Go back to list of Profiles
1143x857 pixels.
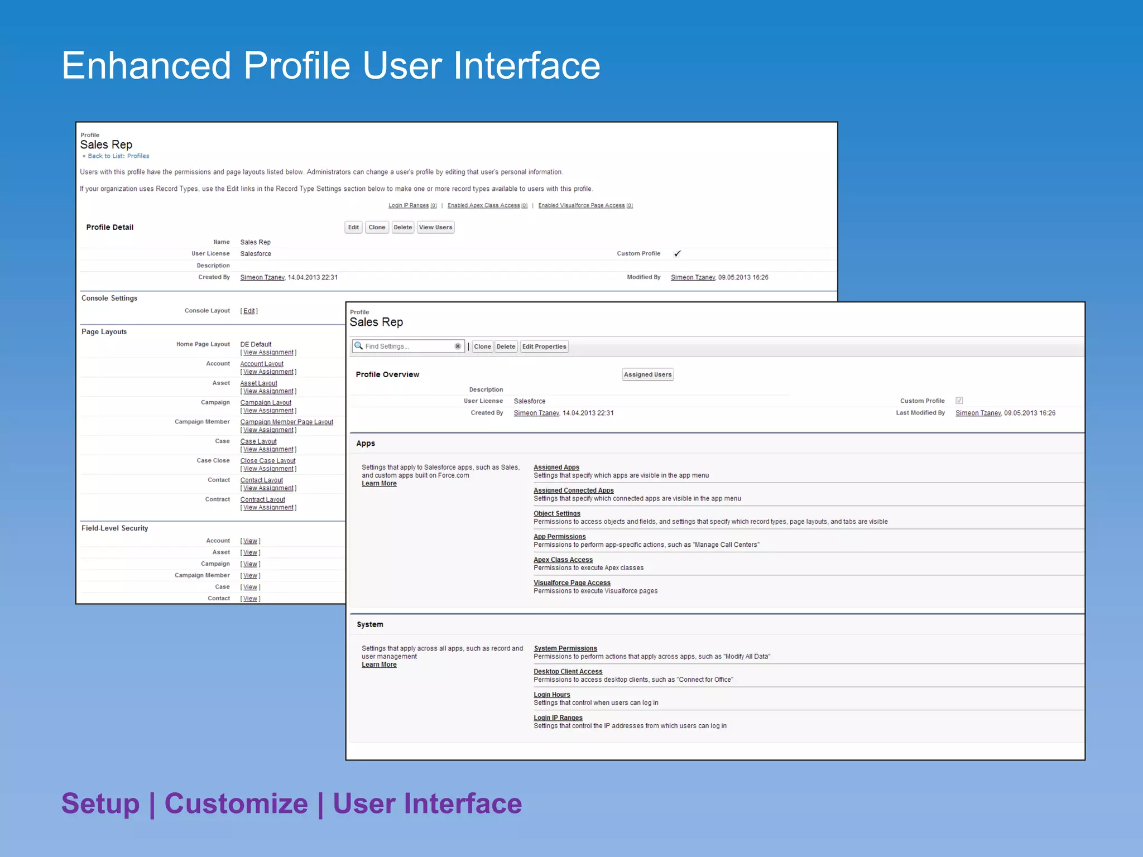tap(118, 156)
